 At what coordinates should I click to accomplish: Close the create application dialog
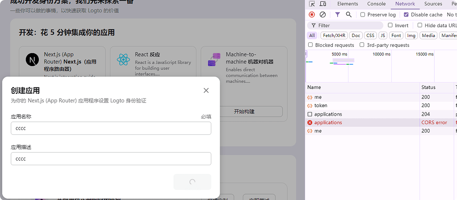point(206,91)
